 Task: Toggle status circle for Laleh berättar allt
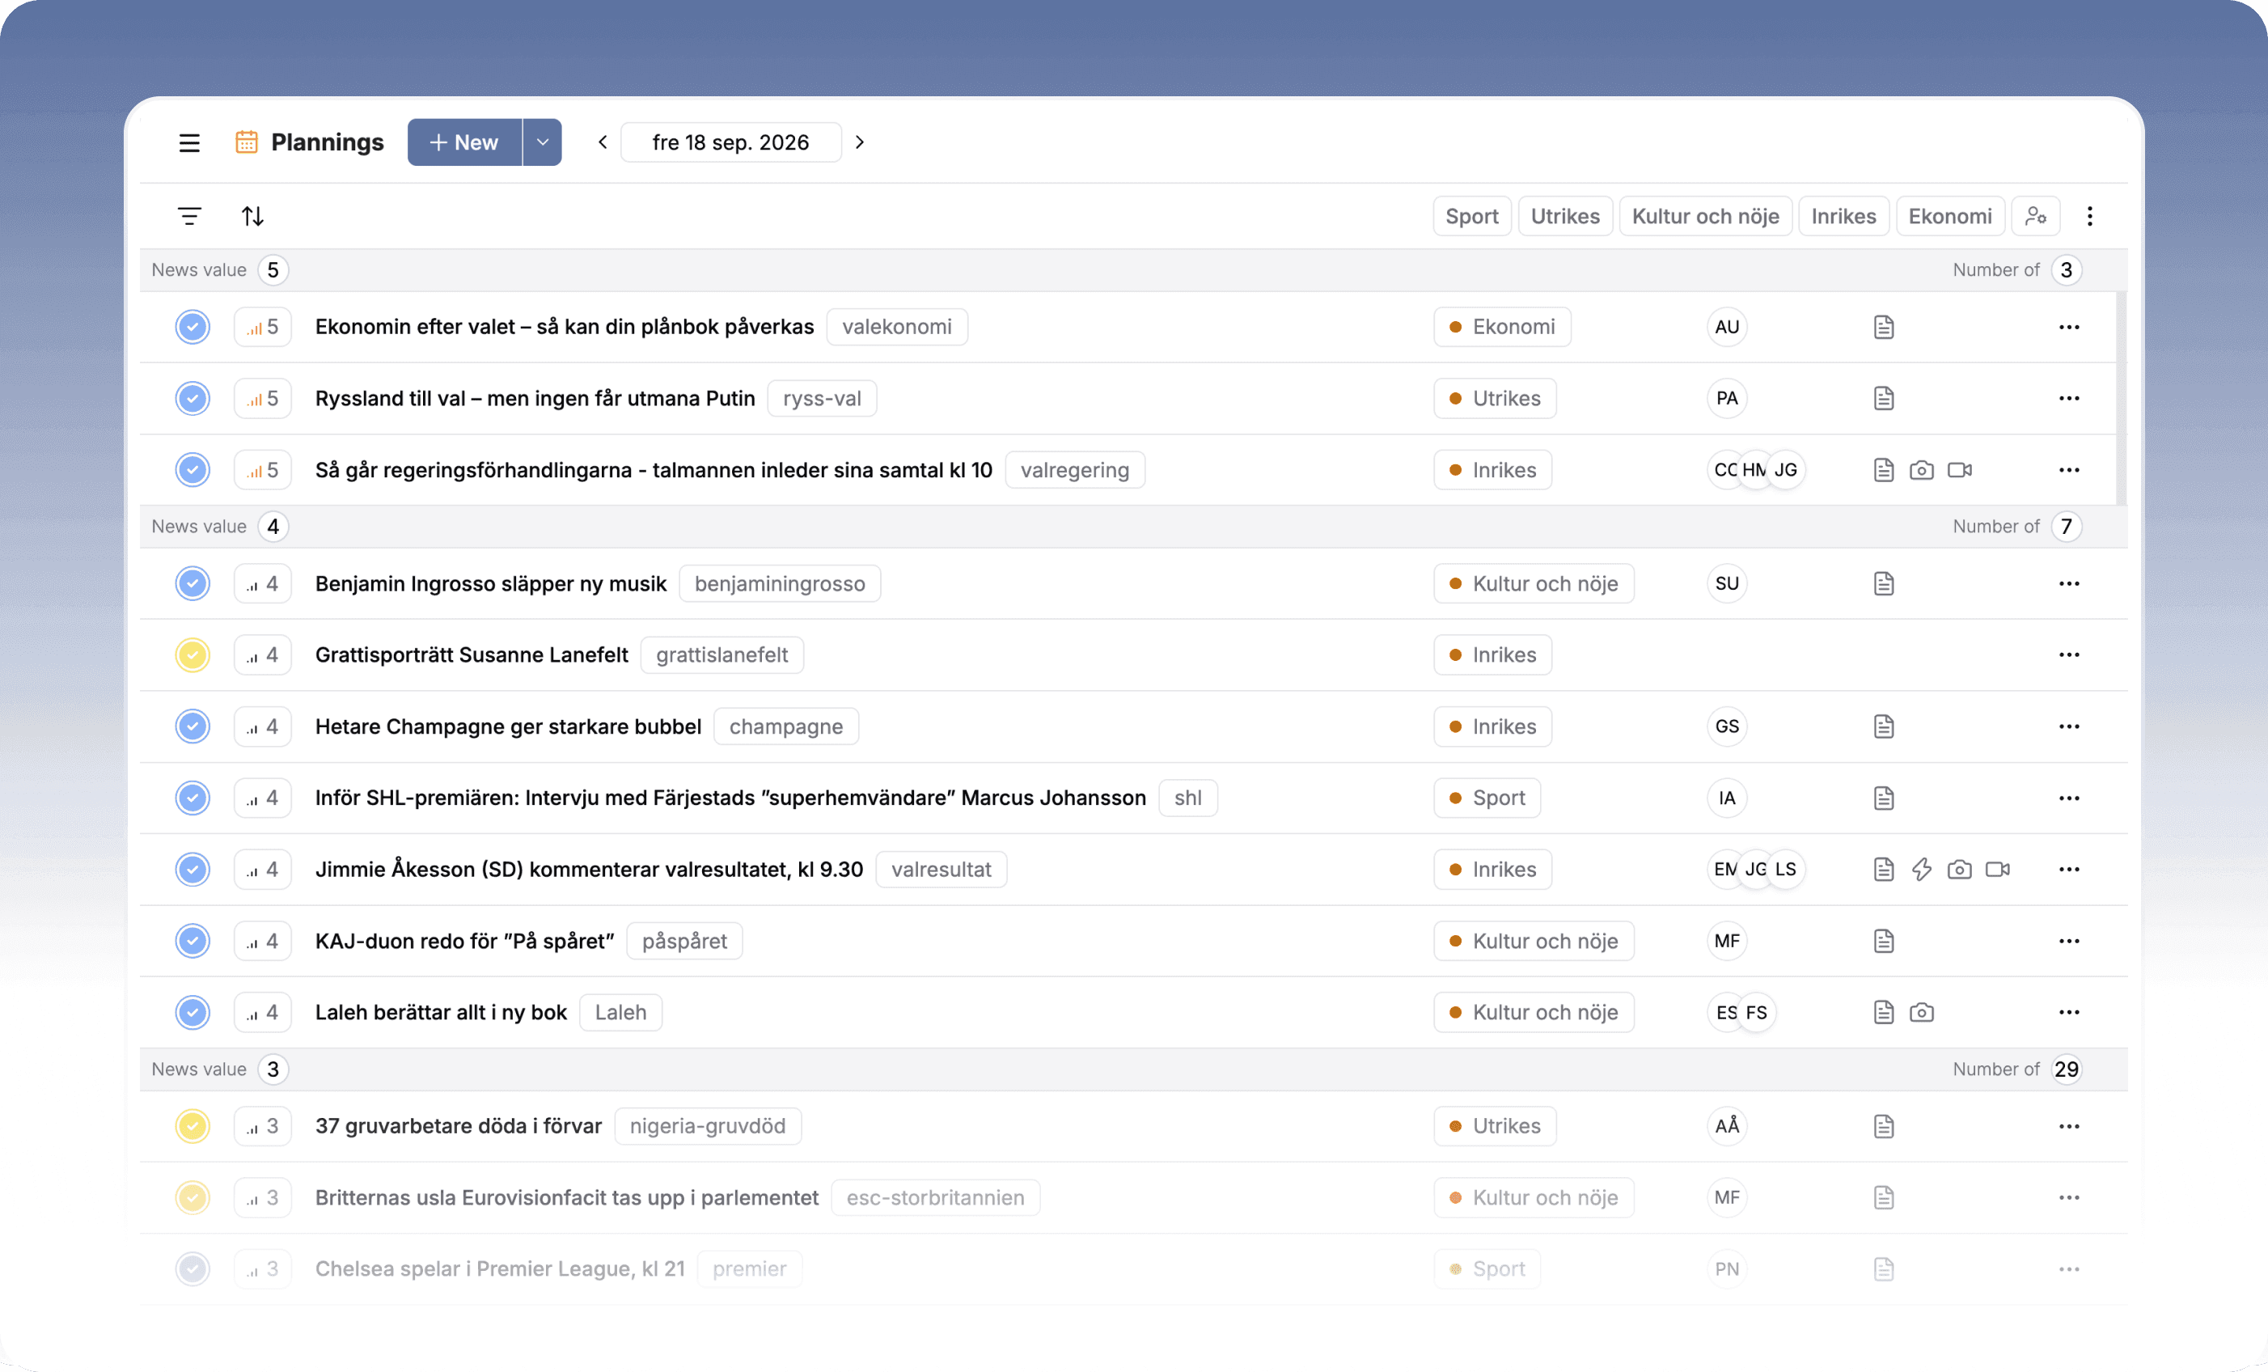tap(193, 1013)
